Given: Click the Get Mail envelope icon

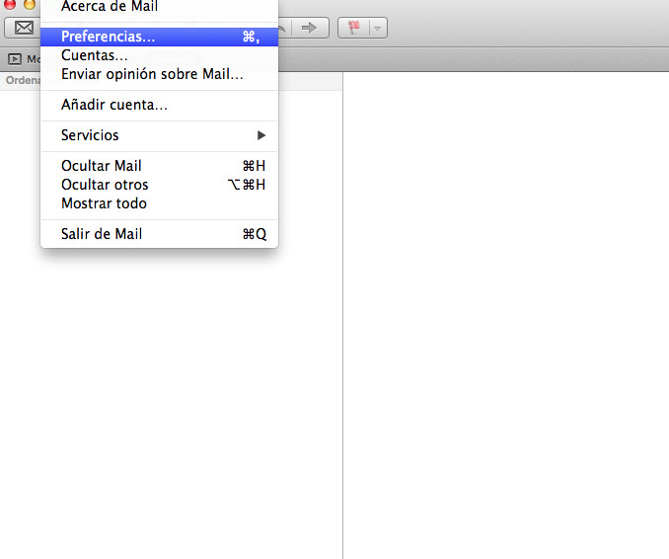Looking at the screenshot, I should click(23, 28).
